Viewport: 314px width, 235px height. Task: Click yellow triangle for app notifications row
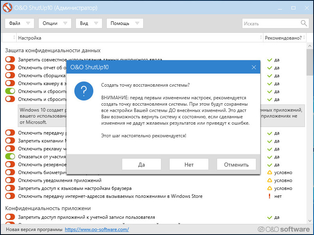pyautogui.click(x=270, y=180)
